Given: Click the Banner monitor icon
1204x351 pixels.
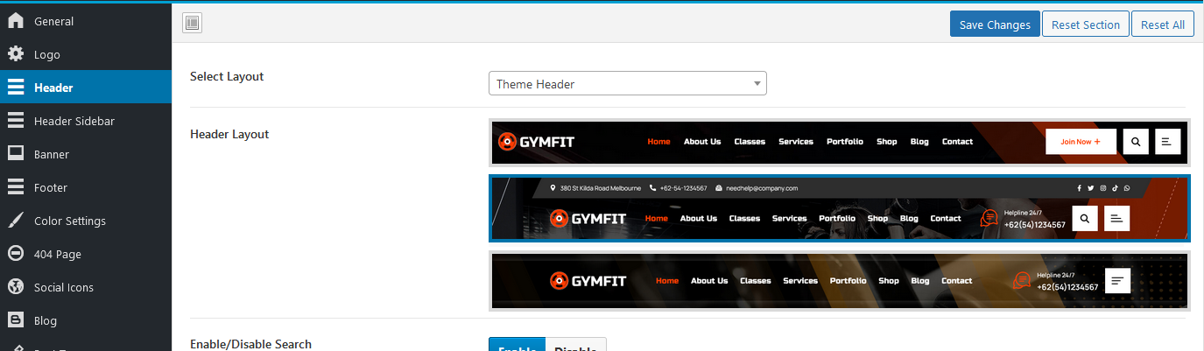Looking at the screenshot, I should click(x=16, y=153).
